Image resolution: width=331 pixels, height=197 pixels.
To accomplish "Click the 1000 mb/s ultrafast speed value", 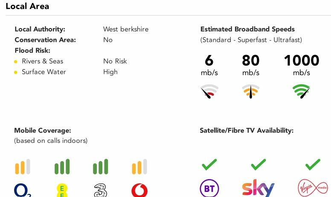I will [302, 61].
